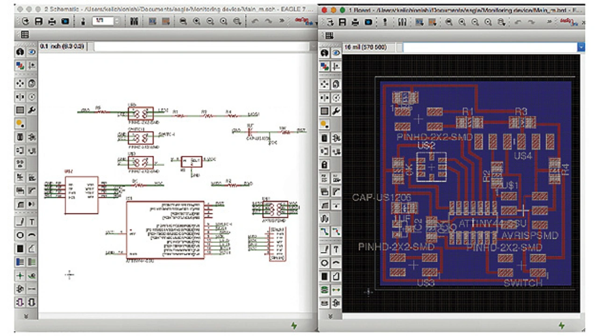This screenshot has width=598, height=336.
Task: Click Undo arrow in Schematic toolbar
Action: (255, 21)
